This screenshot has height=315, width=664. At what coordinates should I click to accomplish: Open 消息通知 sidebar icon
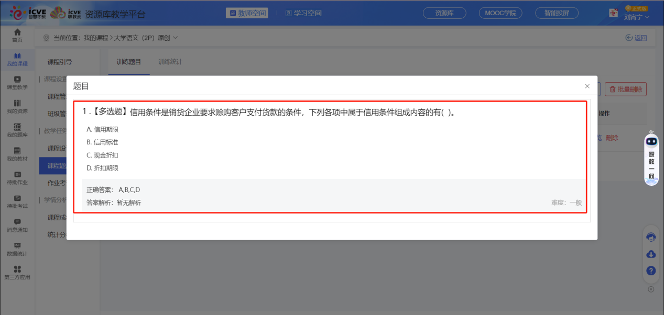point(17,225)
